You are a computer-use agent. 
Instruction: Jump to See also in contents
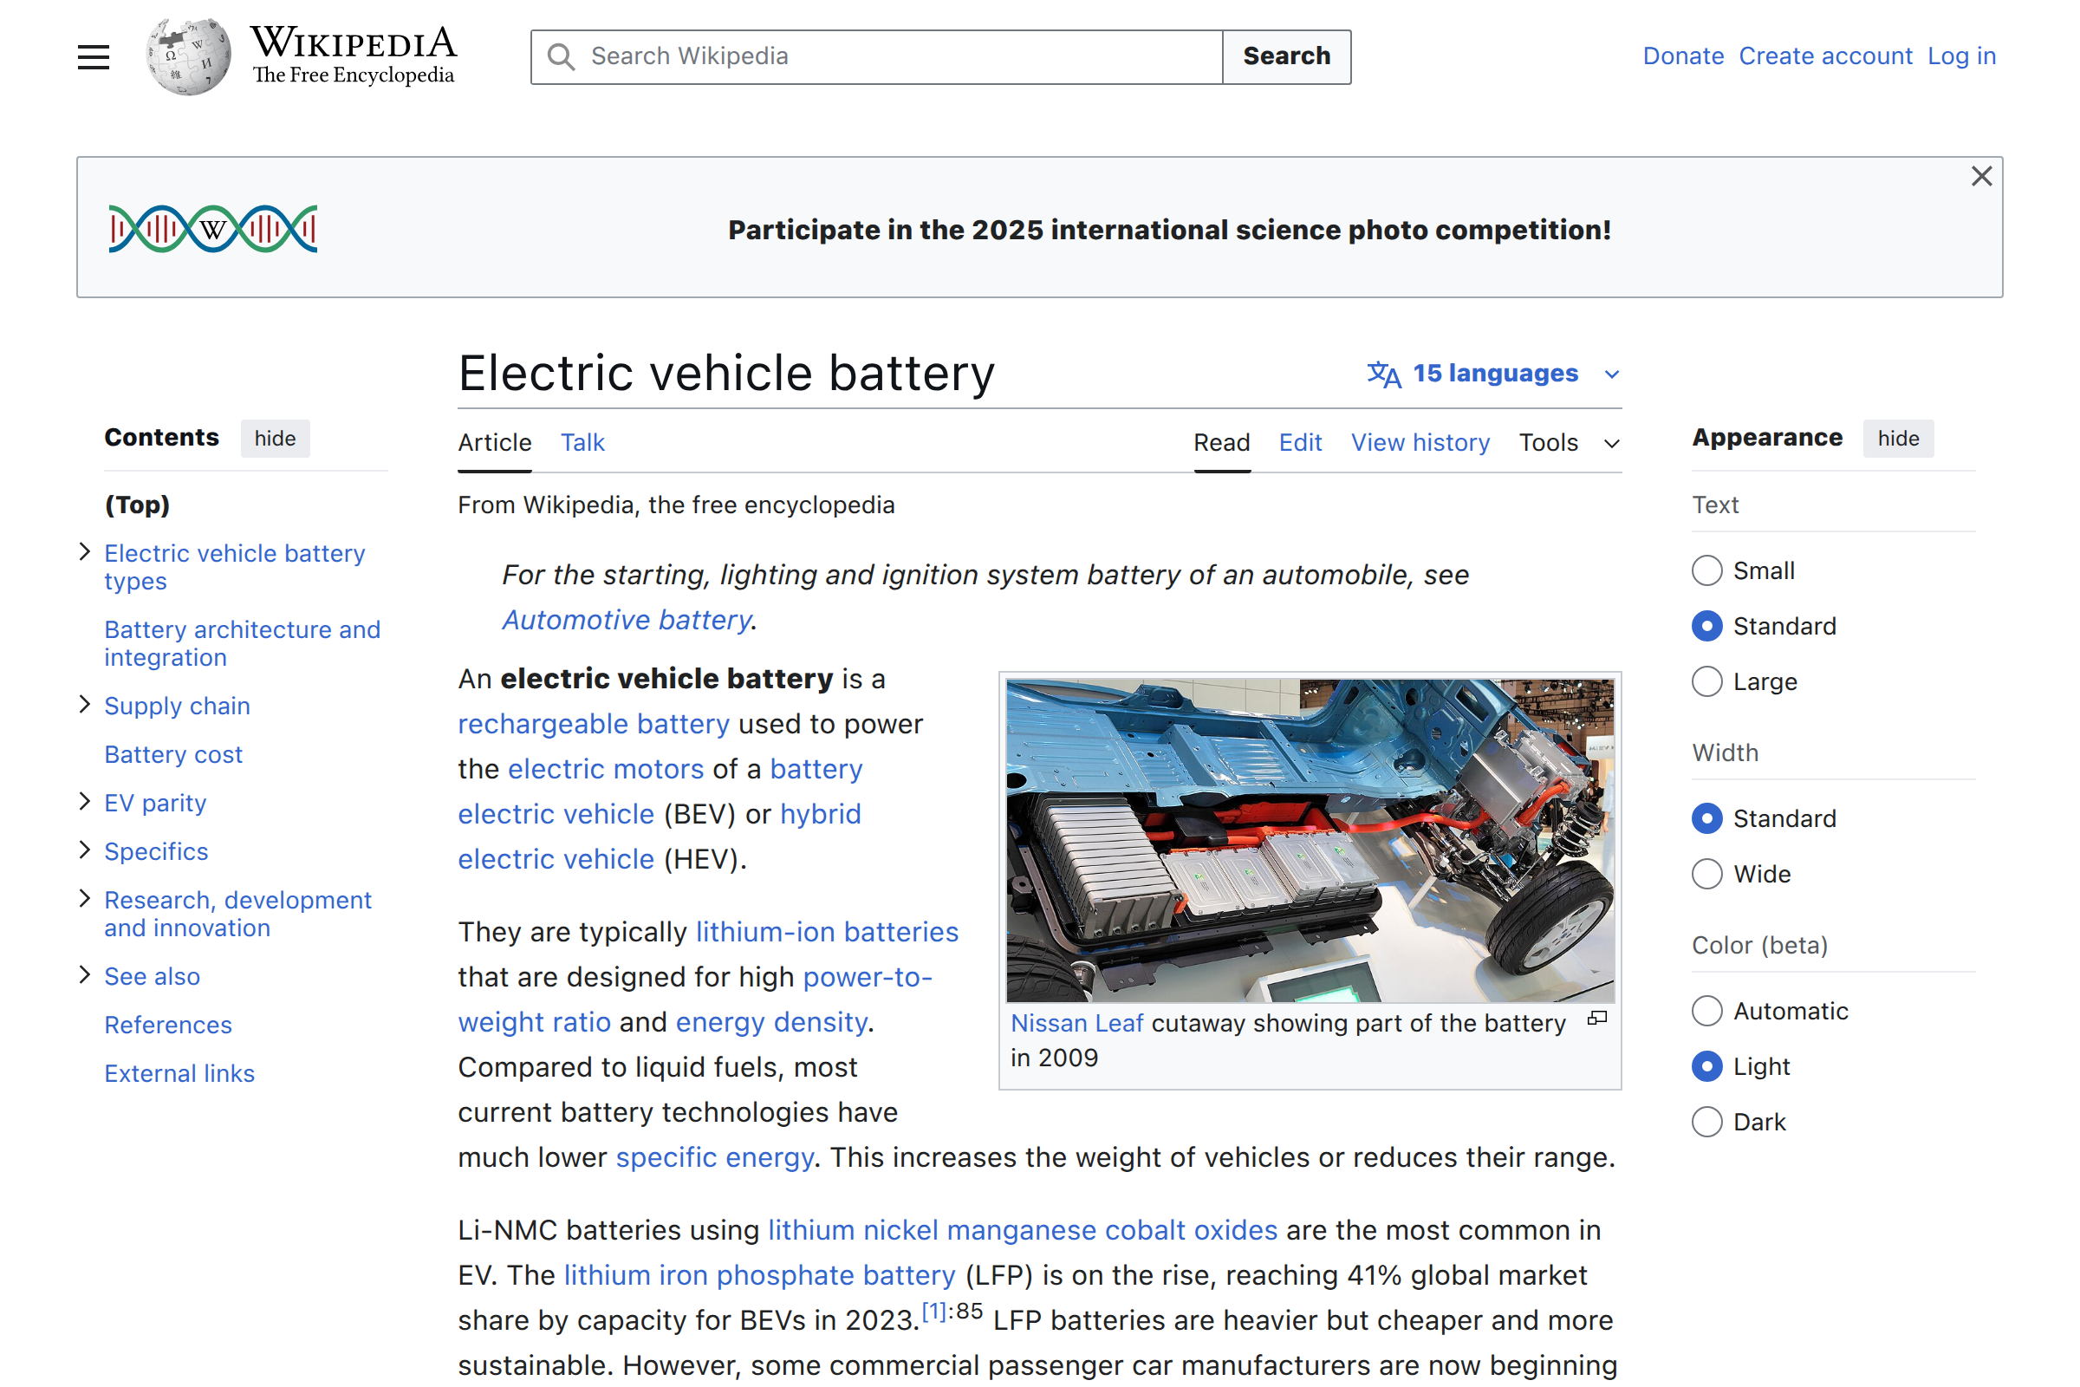(153, 977)
